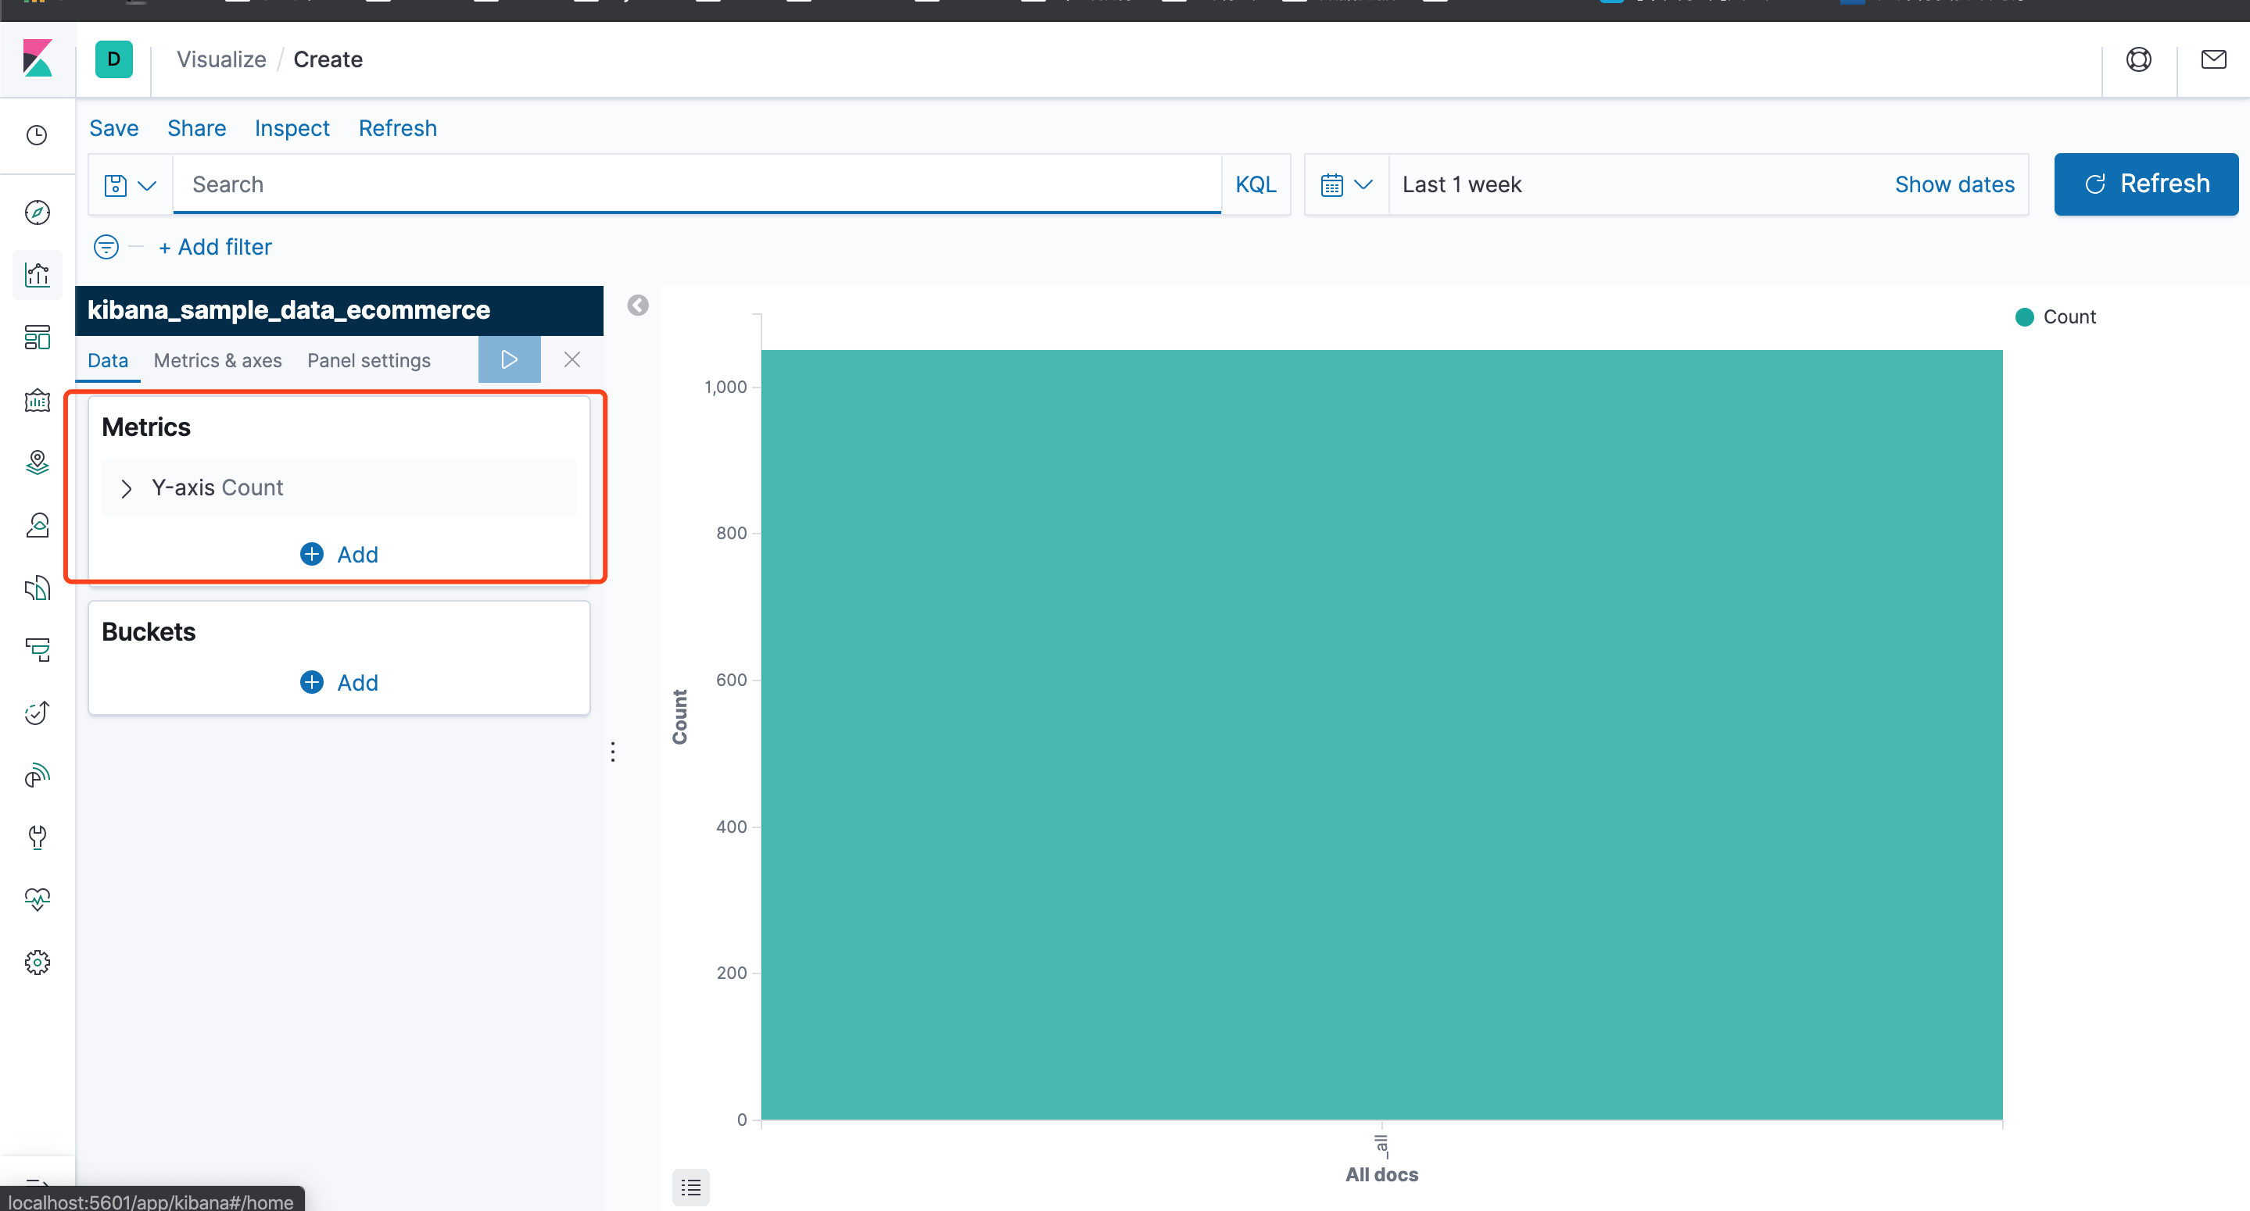Open Discover compass icon in sidebar
The width and height of the screenshot is (2250, 1211).
tap(37, 213)
